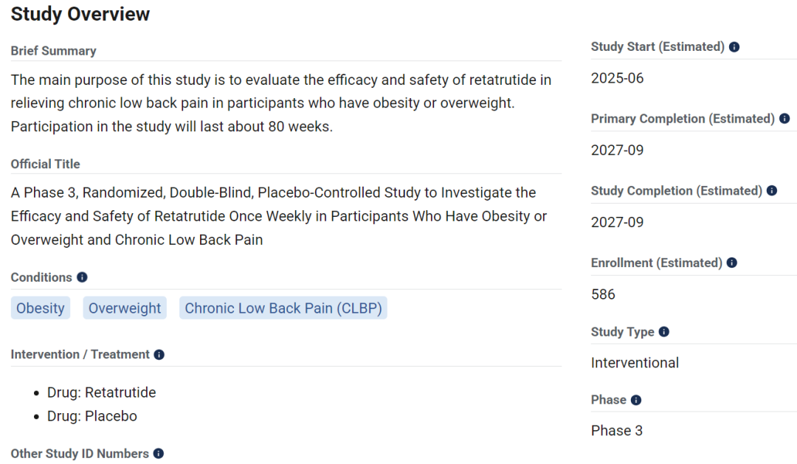Image resolution: width=797 pixels, height=464 pixels.
Task: Show Enrollment (Estimated) info tooltip icon
Action: [x=731, y=263]
